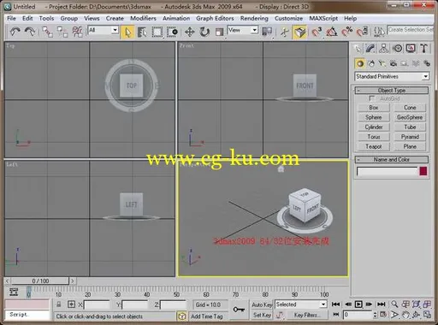Open the Graph Editors menu
438x325 pixels.
point(215,18)
